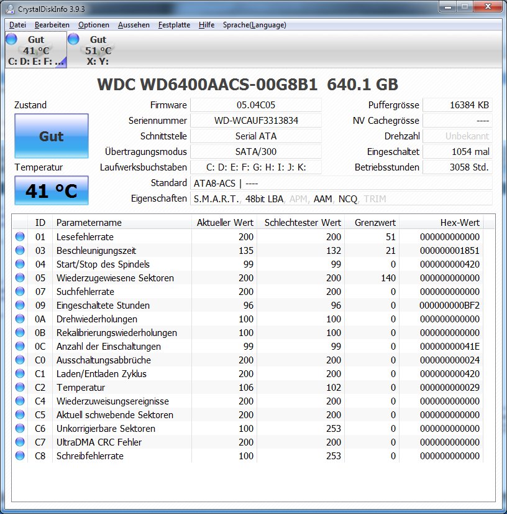Click hex value 000000000029 in Temperatur row
The image size is (507, 514).
[449, 388]
